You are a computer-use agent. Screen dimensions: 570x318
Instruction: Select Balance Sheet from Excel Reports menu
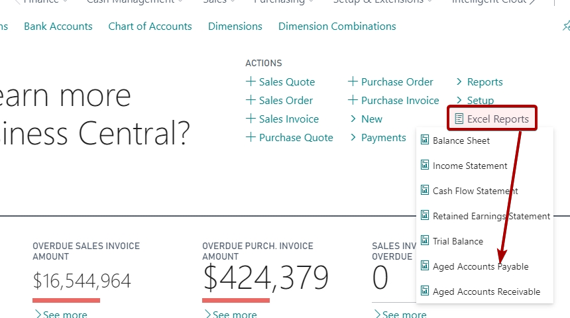click(461, 140)
